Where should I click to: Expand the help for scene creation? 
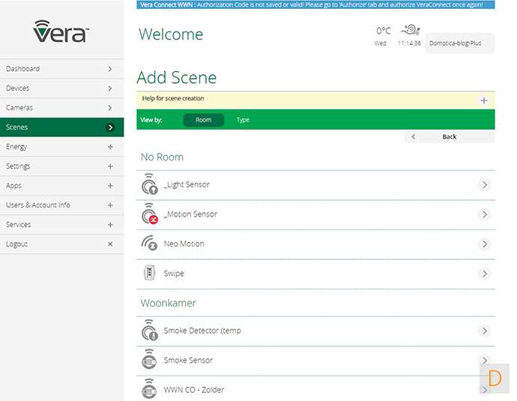(x=483, y=100)
